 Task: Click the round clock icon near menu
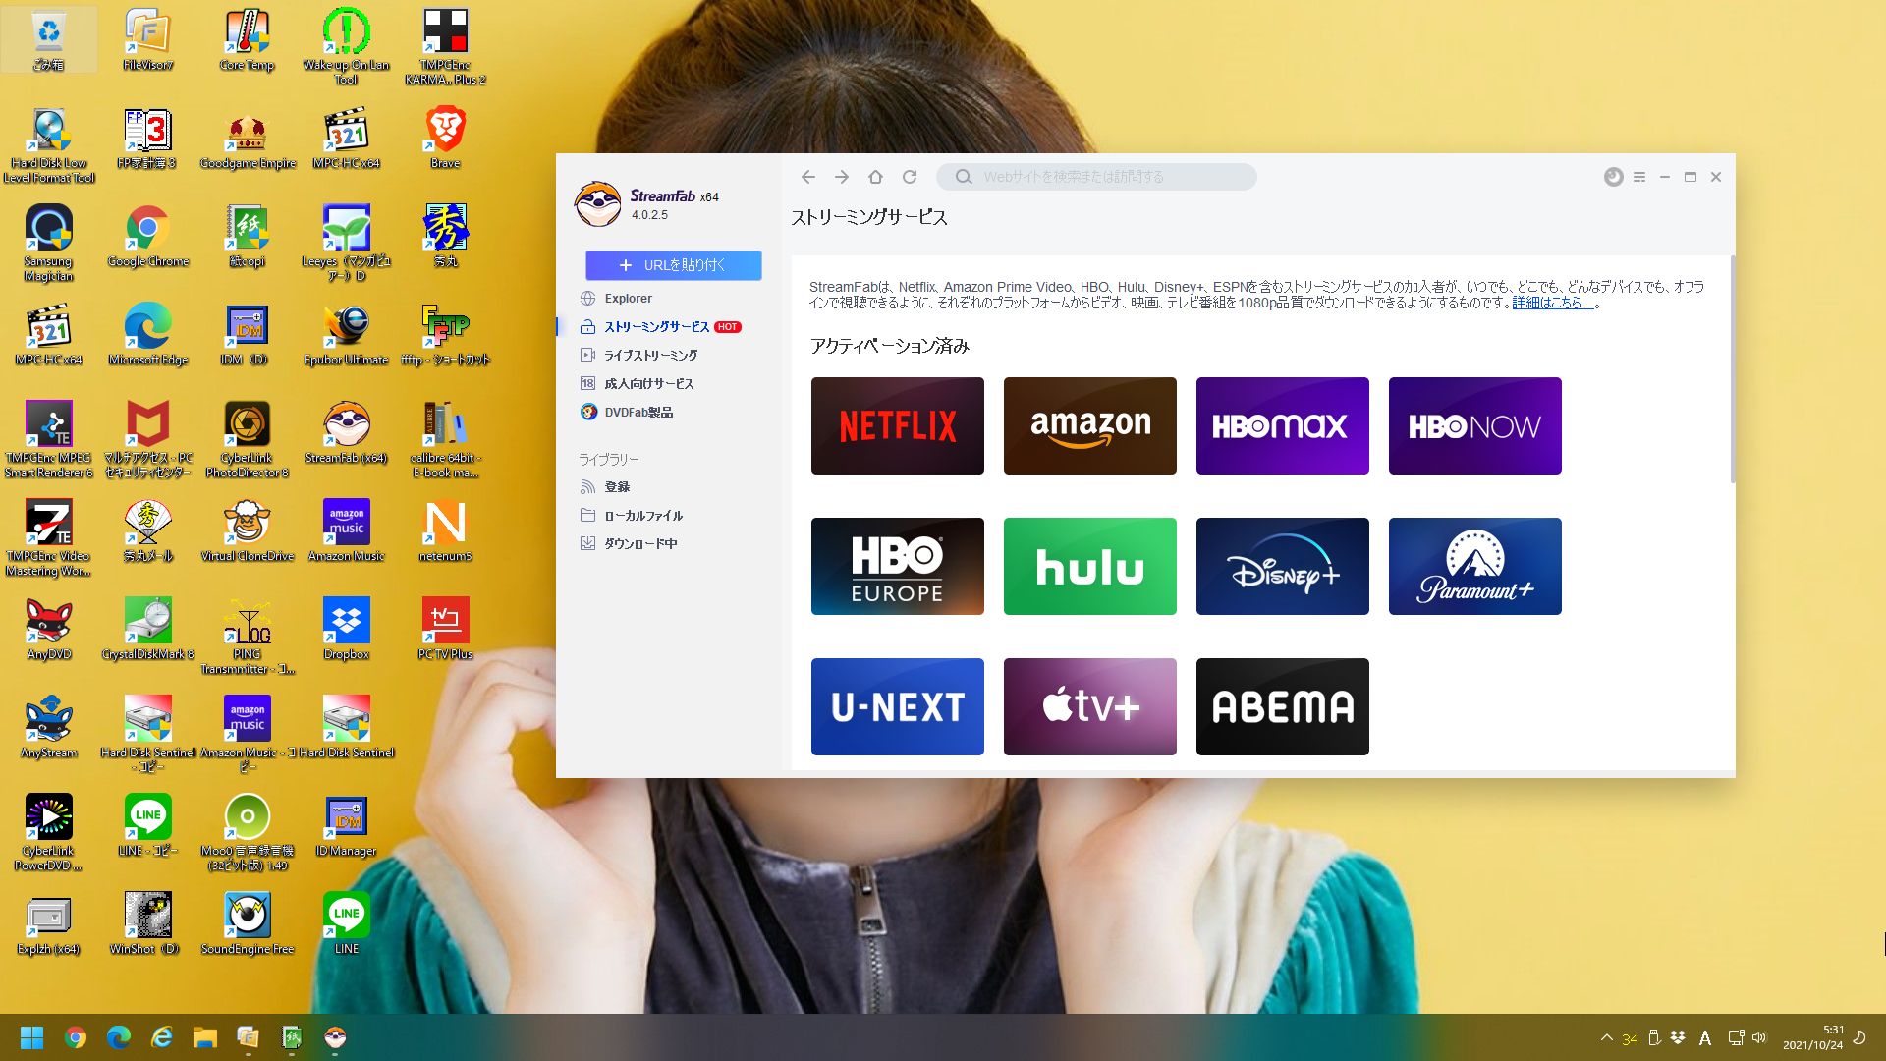(1613, 177)
